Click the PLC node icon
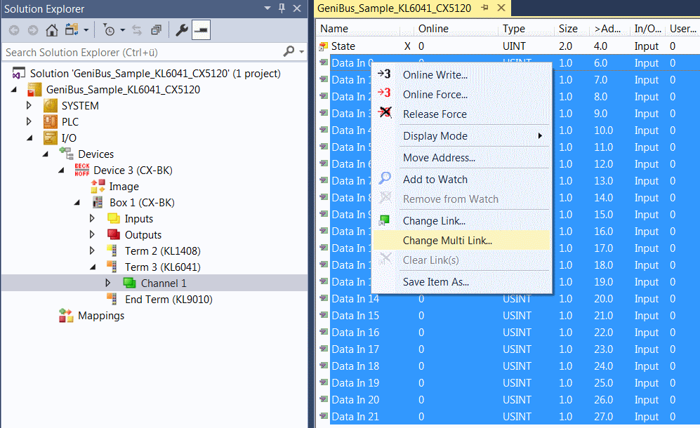Screen dimensions: 700x428 click(50, 122)
